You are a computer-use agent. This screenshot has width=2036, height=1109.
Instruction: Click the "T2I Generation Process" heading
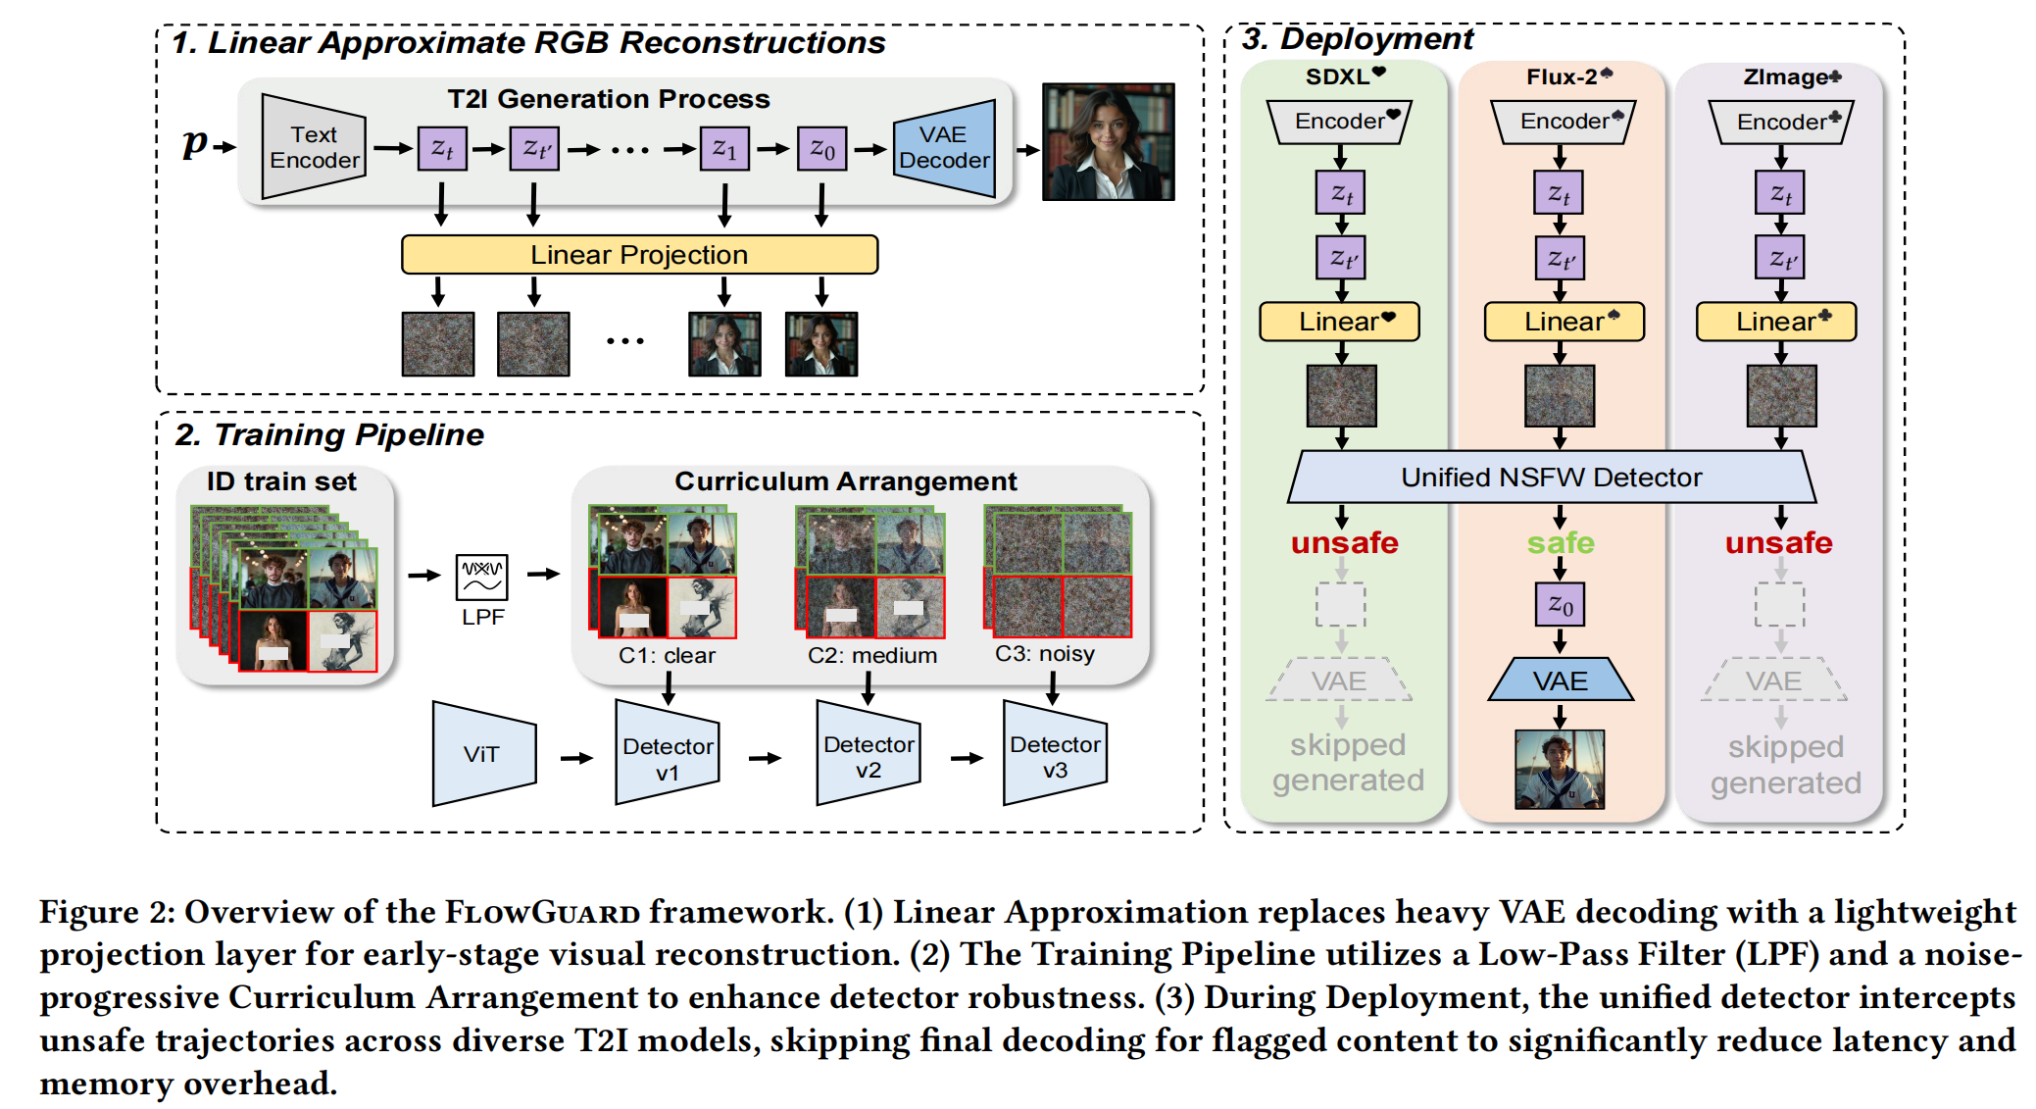609,99
